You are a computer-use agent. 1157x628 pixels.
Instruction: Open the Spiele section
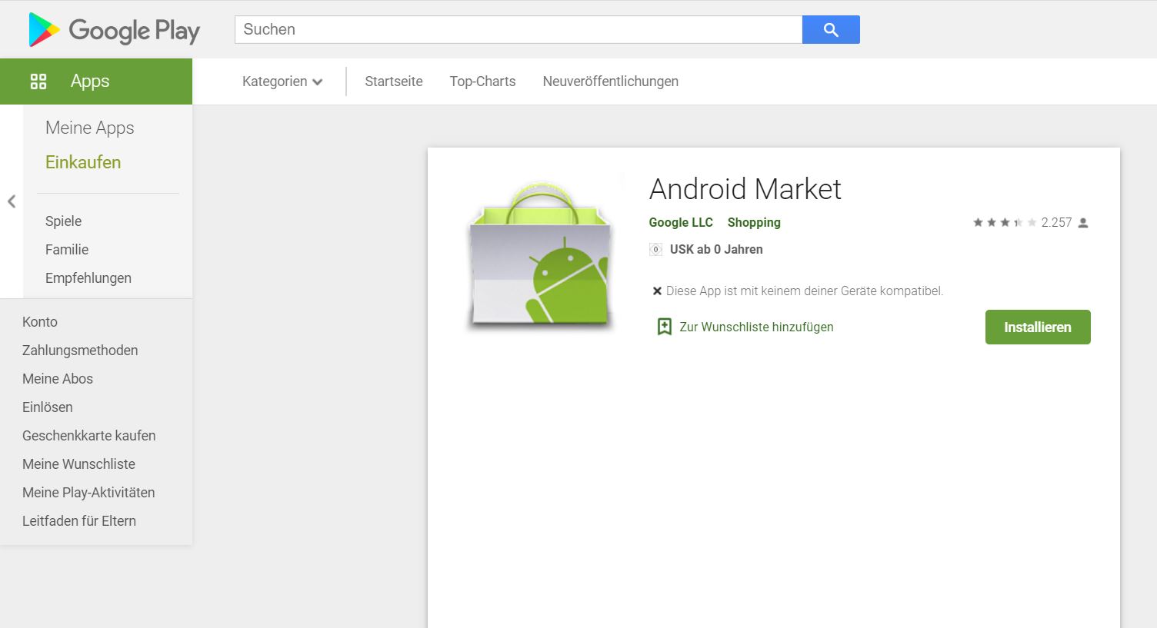pyautogui.click(x=63, y=221)
